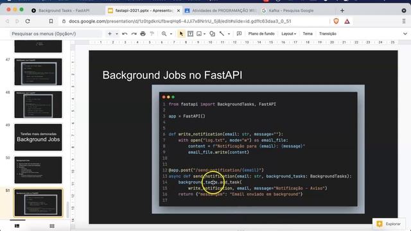Switch to the Kafka - Pesquisa Google tab

tap(291, 10)
